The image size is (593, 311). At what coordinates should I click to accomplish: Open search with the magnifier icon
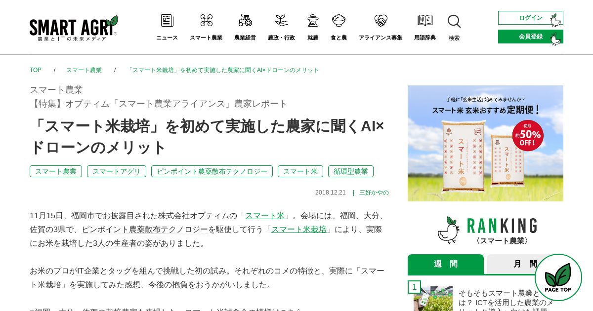pyautogui.click(x=454, y=21)
